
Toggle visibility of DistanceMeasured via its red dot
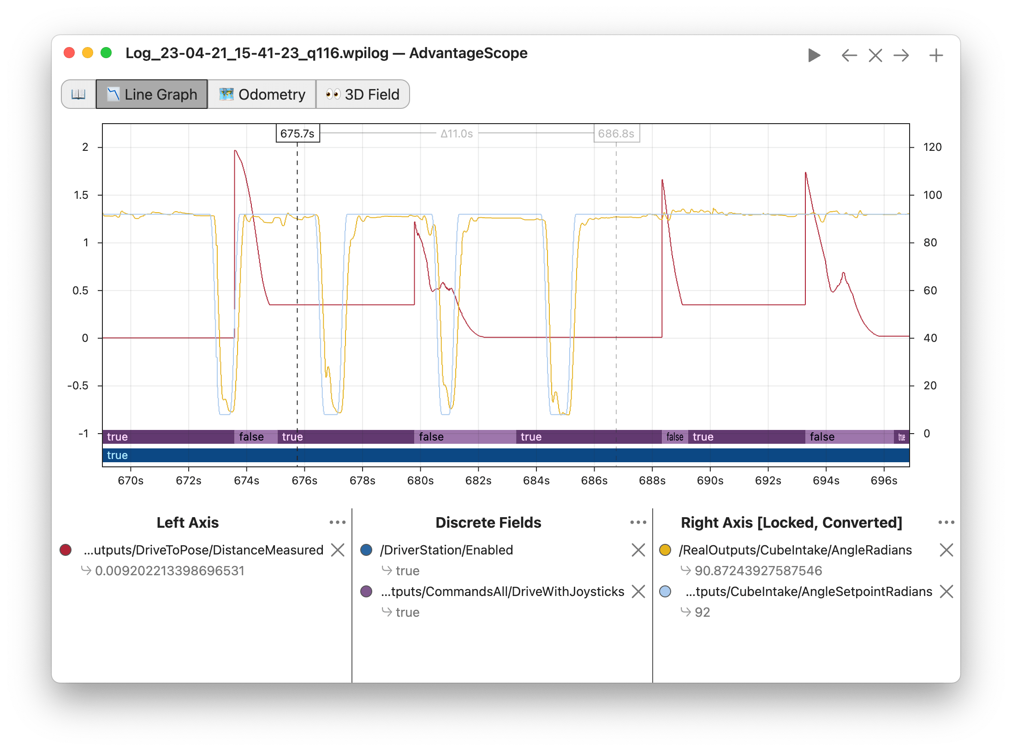(65, 550)
